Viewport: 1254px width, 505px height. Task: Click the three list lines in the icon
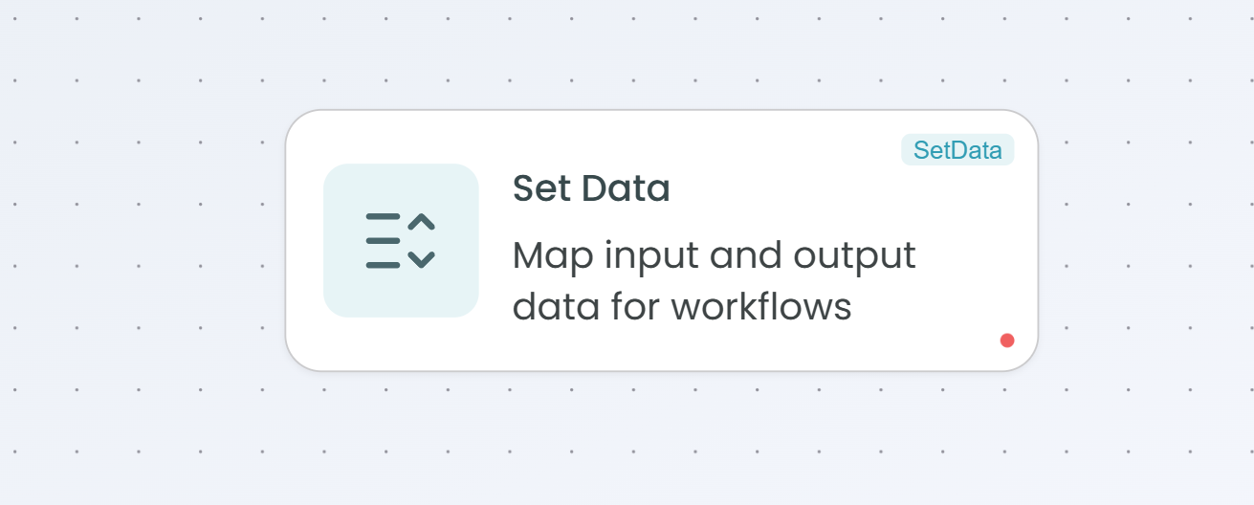point(383,240)
